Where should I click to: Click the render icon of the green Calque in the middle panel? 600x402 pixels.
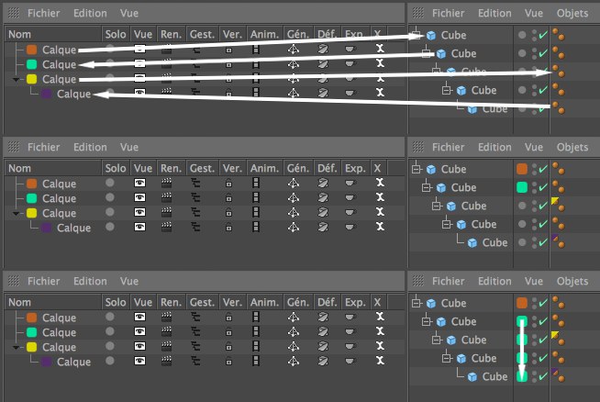tap(168, 198)
